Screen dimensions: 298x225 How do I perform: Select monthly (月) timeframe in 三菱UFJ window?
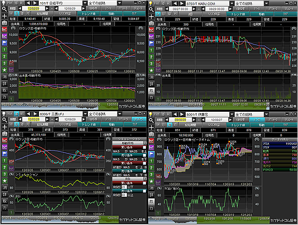[x=28, y=125]
